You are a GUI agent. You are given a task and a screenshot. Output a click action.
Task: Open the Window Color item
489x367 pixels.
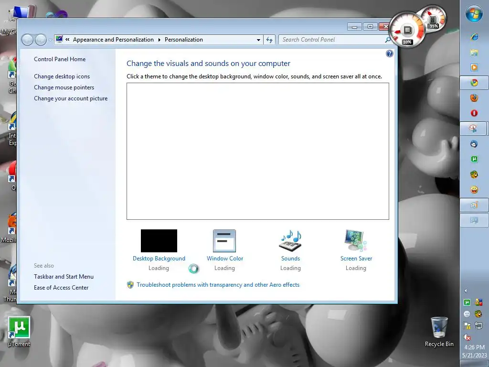pyautogui.click(x=224, y=249)
